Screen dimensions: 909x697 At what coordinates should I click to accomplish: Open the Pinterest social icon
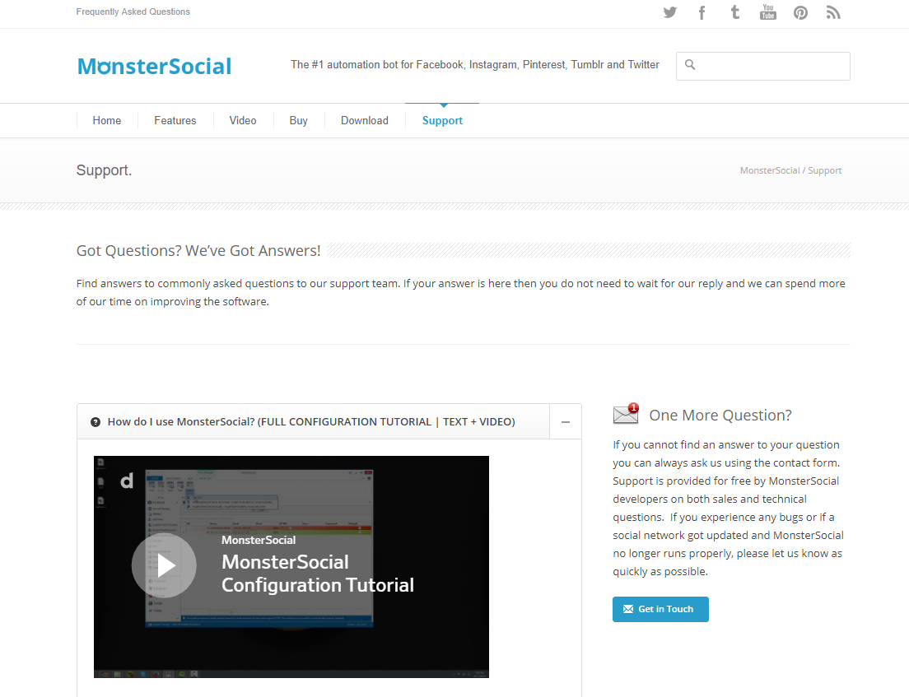tap(800, 12)
